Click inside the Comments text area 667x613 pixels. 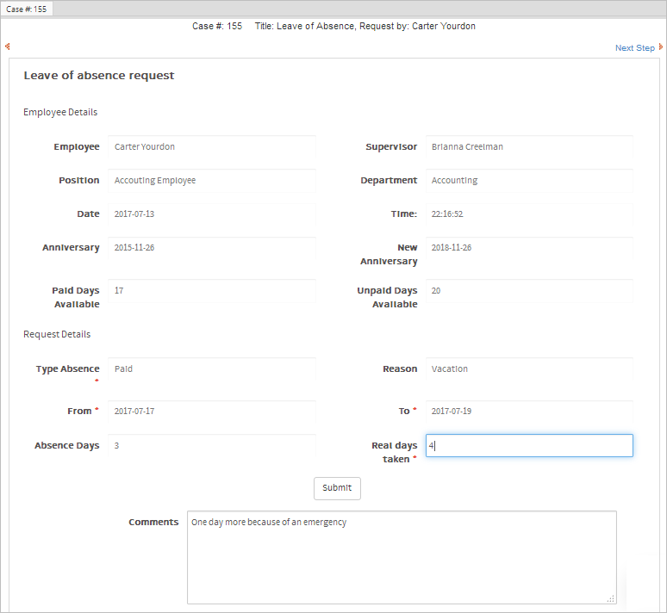(402, 557)
